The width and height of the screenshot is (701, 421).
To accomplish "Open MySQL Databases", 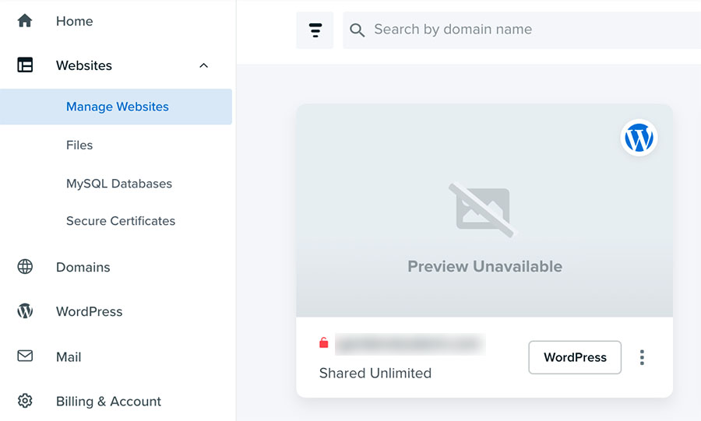I will click(x=119, y=184).
